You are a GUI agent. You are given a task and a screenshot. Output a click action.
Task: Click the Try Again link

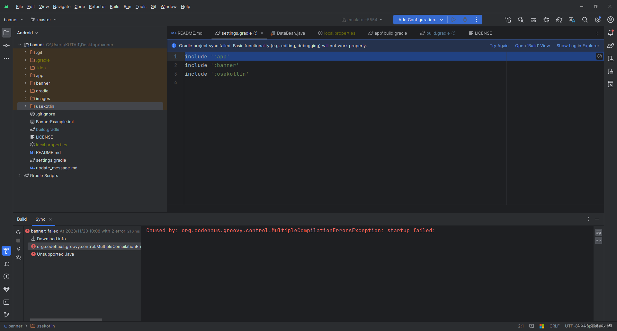(x=499, y=46)
